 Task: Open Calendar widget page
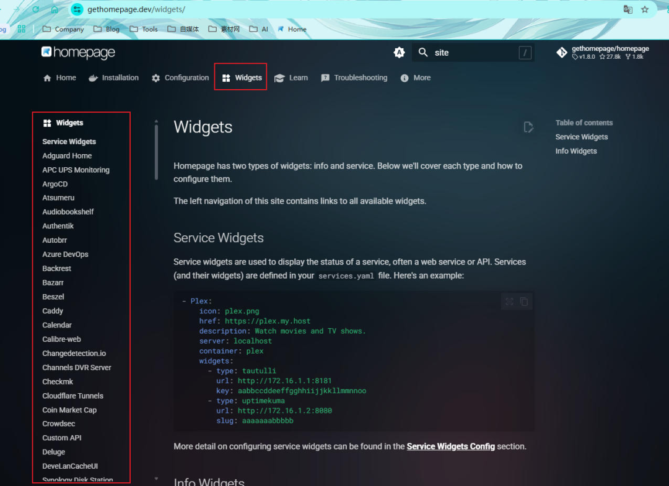pos(57,325)
